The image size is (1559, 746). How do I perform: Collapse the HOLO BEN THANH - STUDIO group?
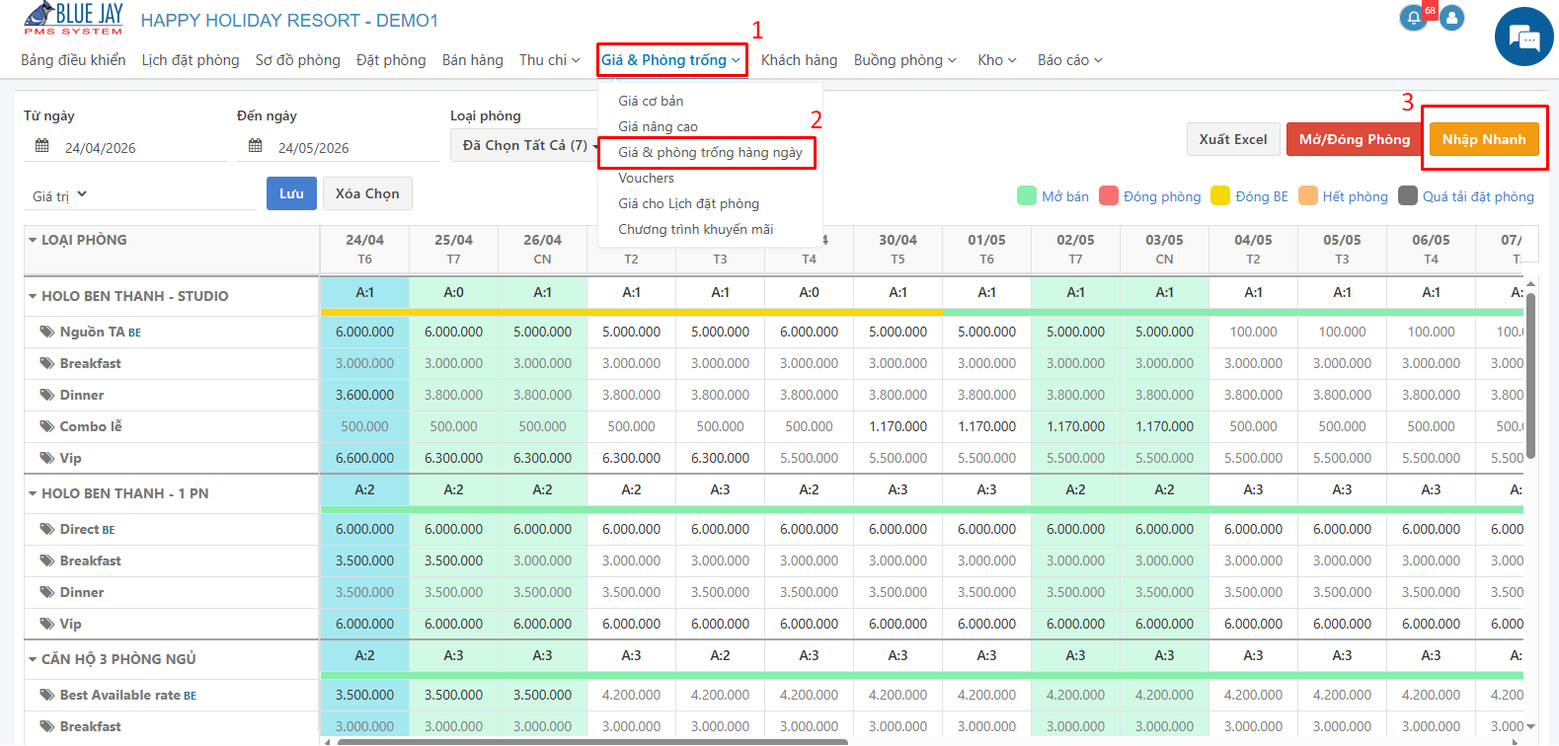point(33,296)
